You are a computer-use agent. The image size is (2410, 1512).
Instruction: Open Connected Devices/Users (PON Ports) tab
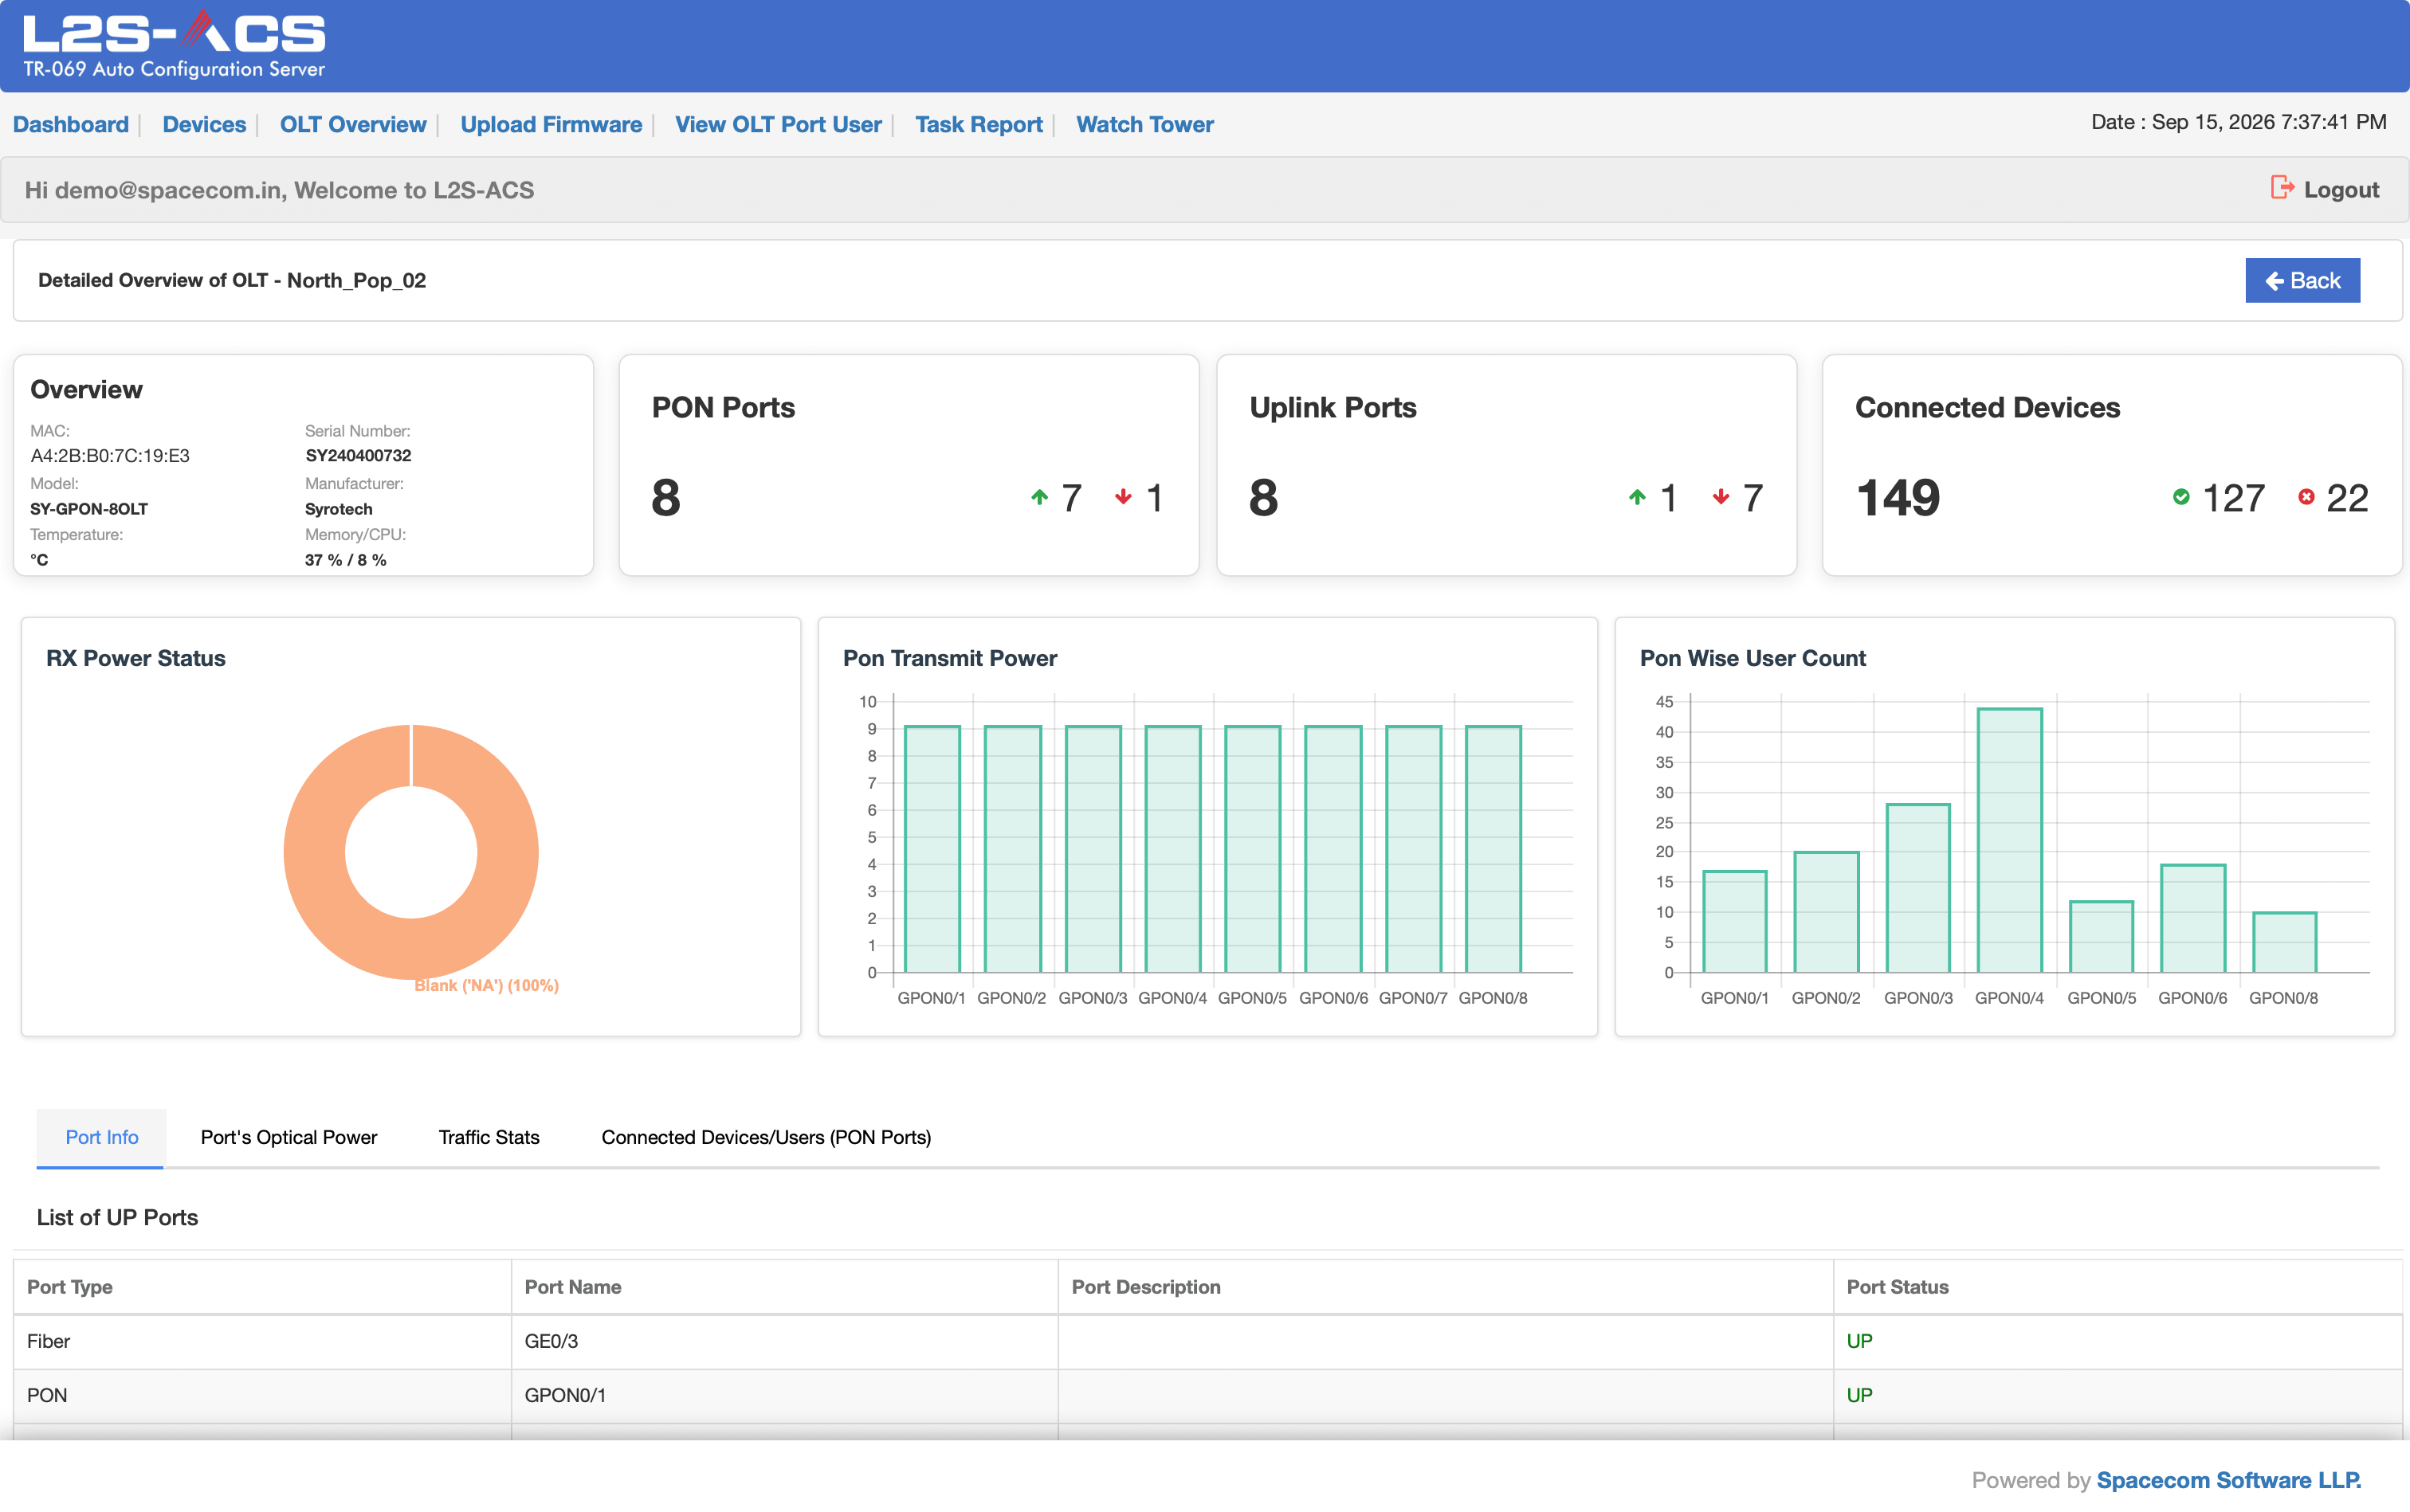click(x=767, y=1137)
